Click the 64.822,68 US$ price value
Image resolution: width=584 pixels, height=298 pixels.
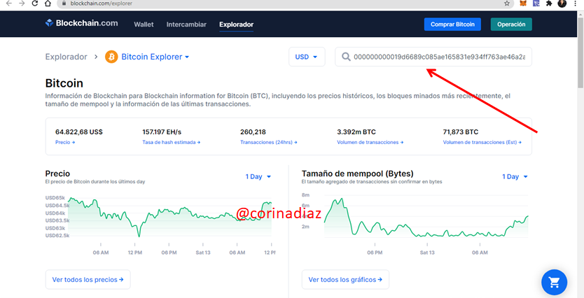[79, 132]
